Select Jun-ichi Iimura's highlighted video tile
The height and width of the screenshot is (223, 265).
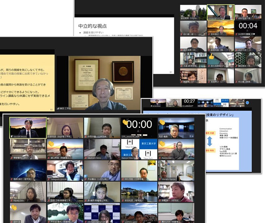[x=28, y=128]
